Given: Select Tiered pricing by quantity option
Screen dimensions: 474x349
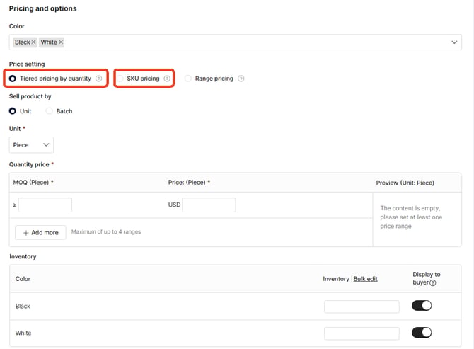Looking at the screenshot, I should pyautogui.click(x=13, y=79).
